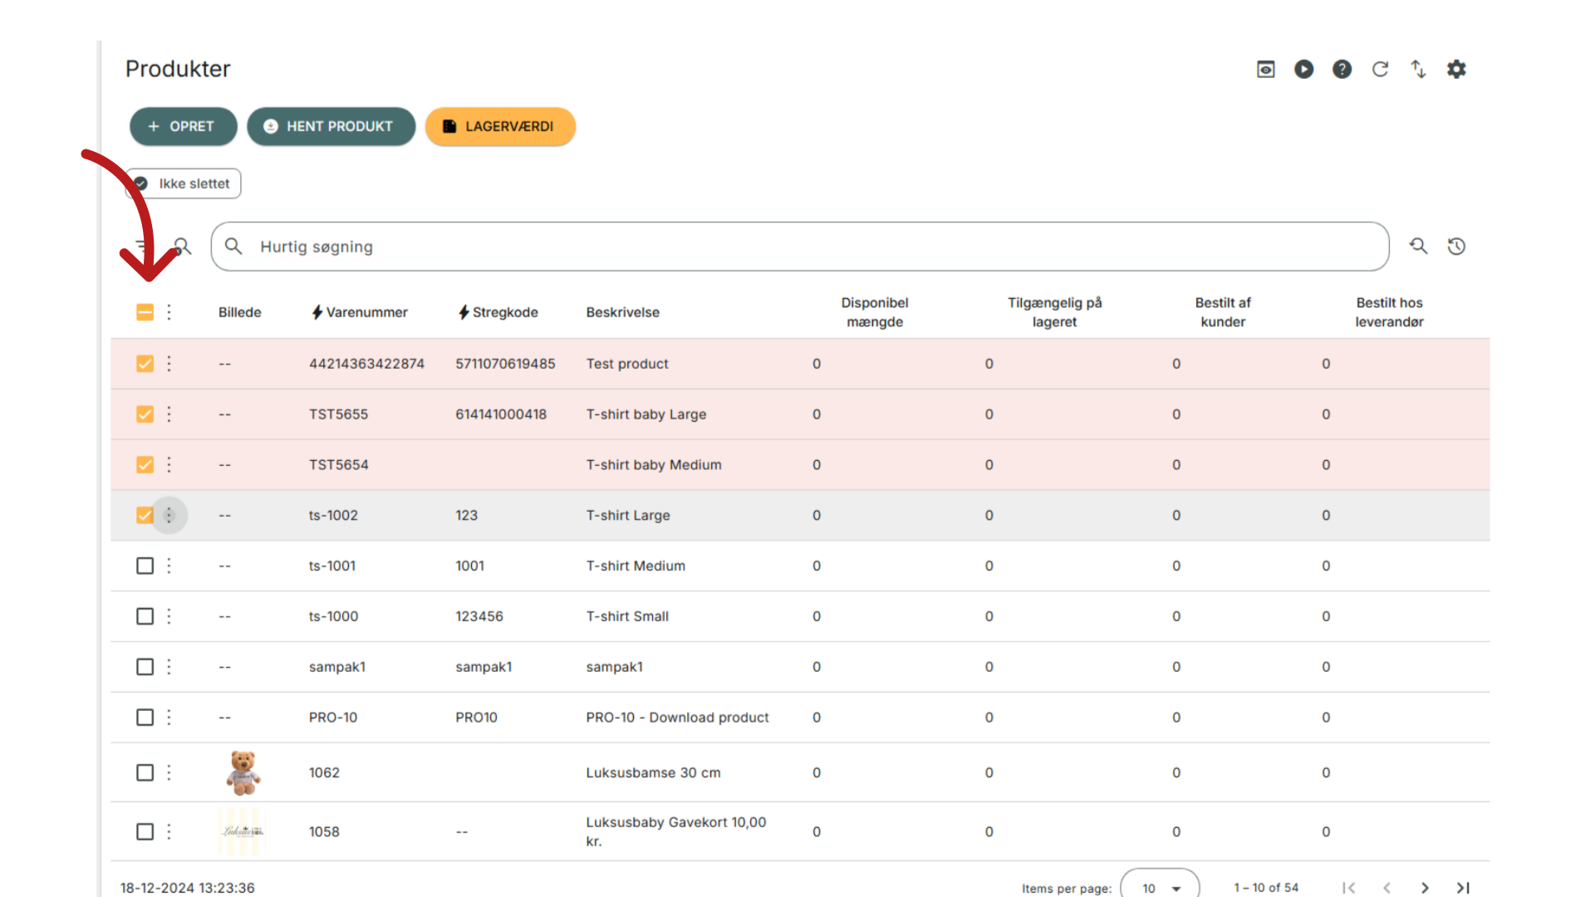Refresh the products list

tap(1380, 69)
